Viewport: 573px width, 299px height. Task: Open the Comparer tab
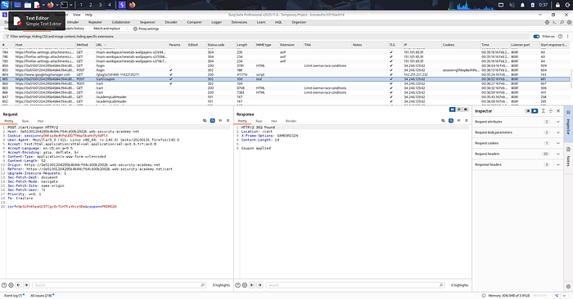tap(195, 22)
